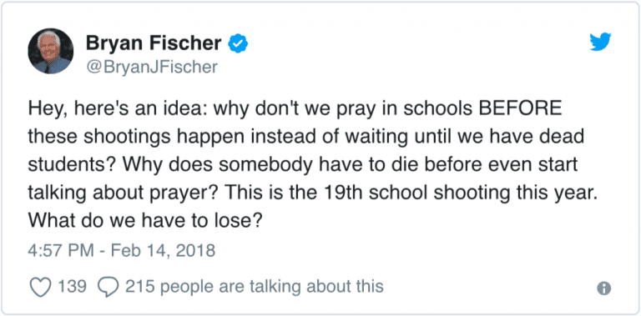641x316 pixels.
Task: Open the tweet info circle icon
Action: (x=603, y=288)
